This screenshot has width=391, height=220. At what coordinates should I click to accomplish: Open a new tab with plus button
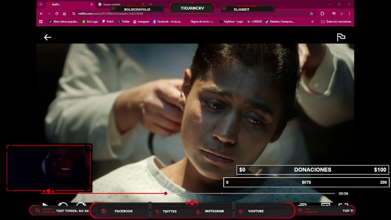(x=151, y=5)
